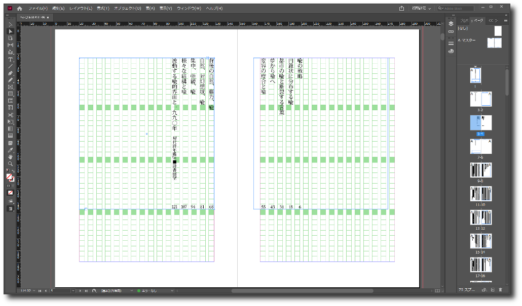Select the Scissors tool

10,115
